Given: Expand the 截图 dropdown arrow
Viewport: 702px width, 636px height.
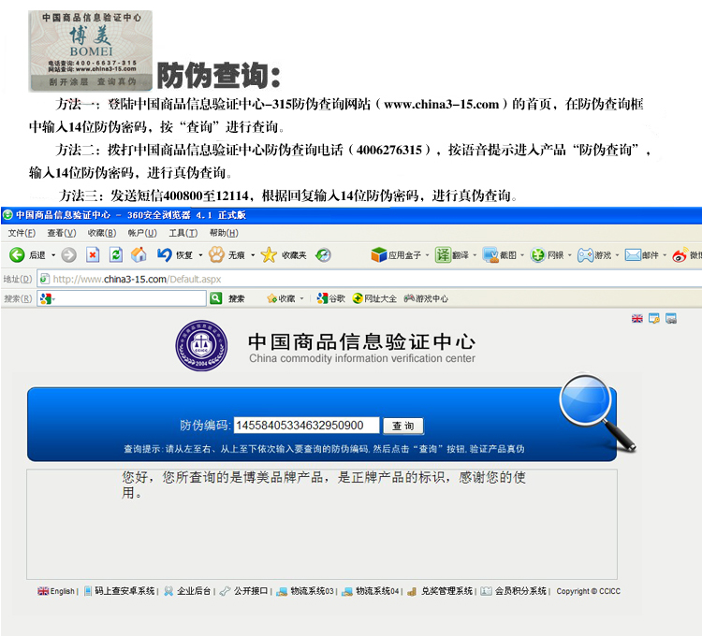Looking at the screenshot, I should (522, 255).
